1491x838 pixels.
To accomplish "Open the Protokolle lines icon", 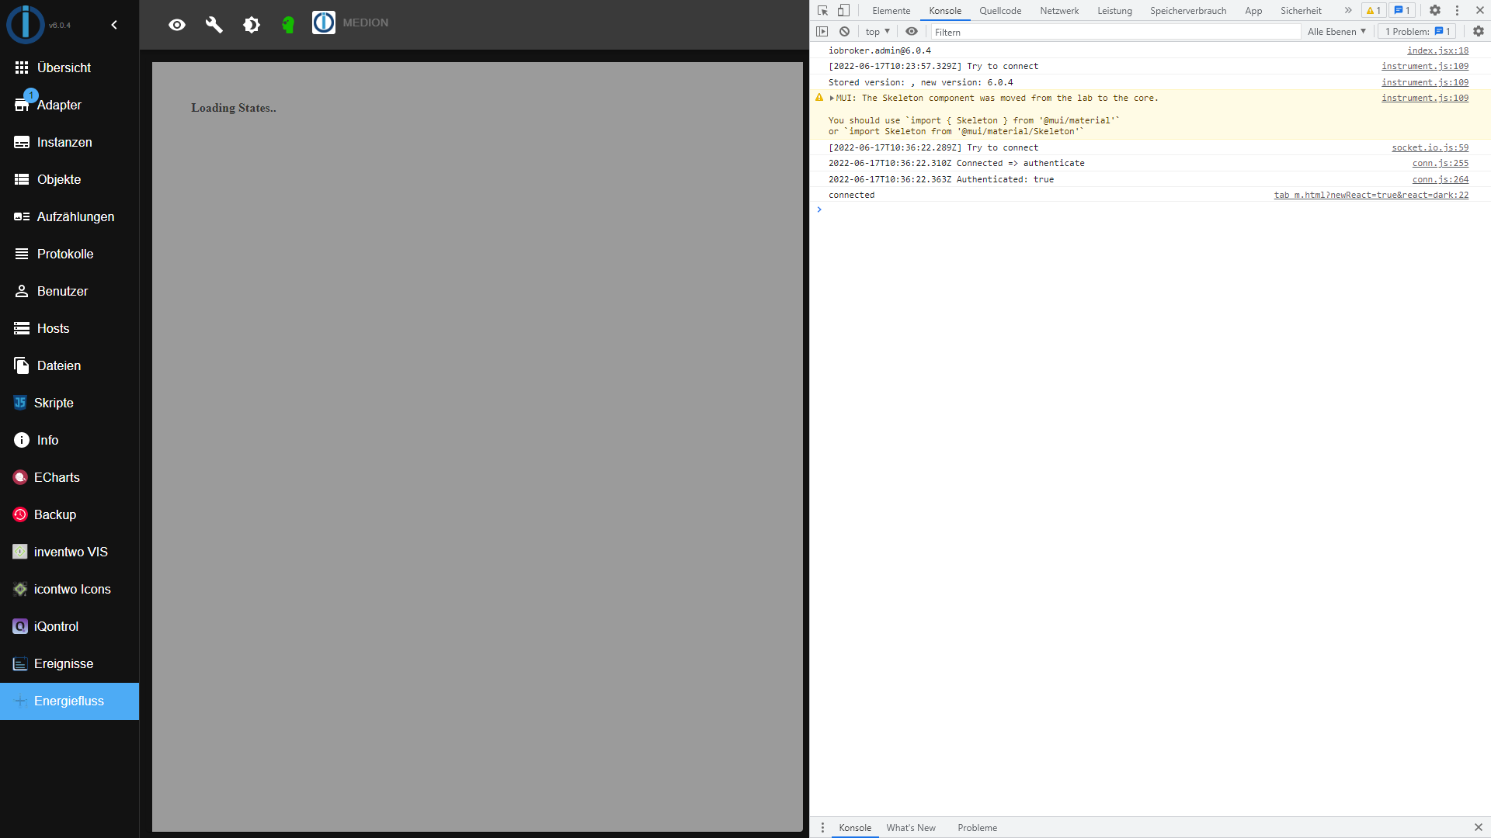I will (x=22, y=254).
